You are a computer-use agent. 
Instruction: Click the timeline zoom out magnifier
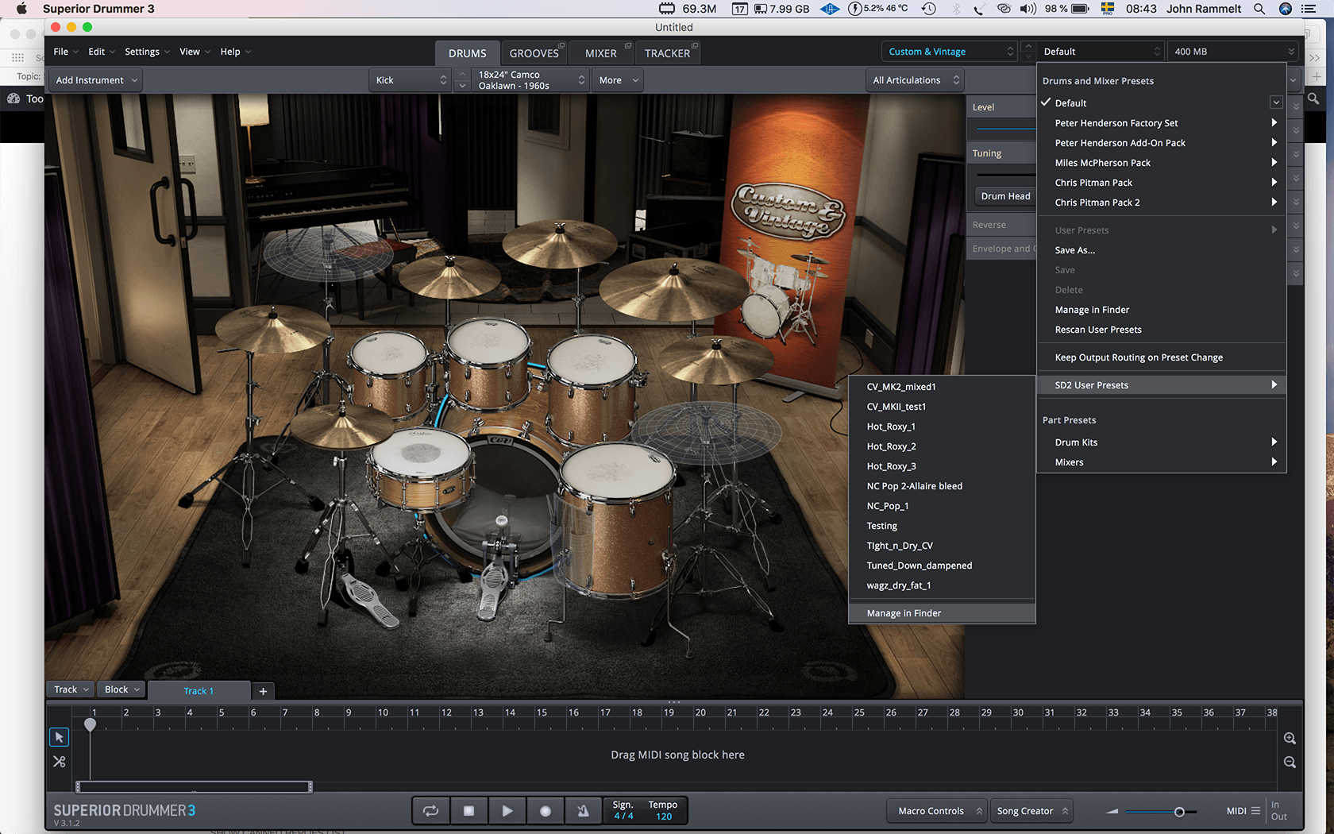1290,763
